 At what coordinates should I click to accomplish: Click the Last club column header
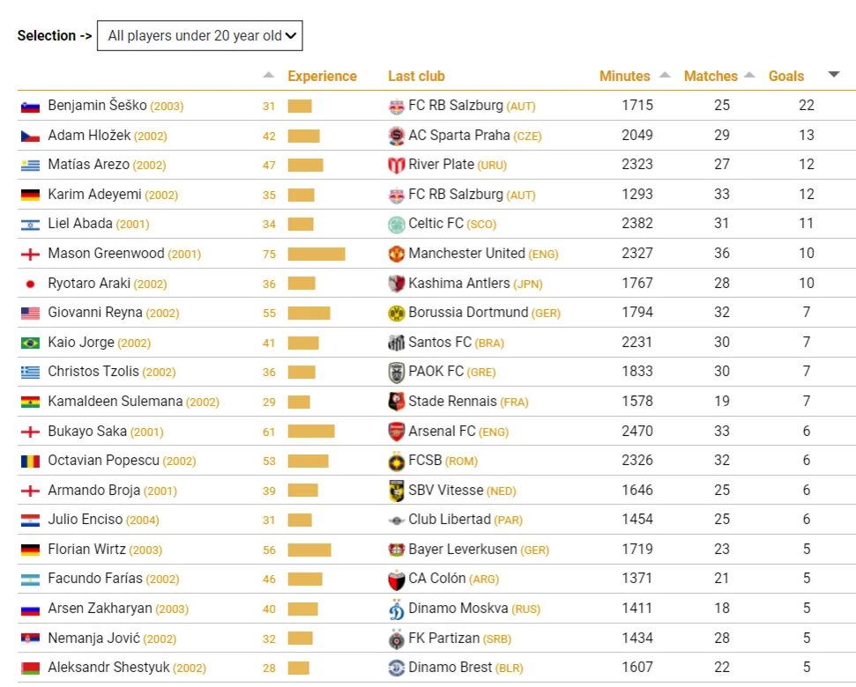(416, 77)
